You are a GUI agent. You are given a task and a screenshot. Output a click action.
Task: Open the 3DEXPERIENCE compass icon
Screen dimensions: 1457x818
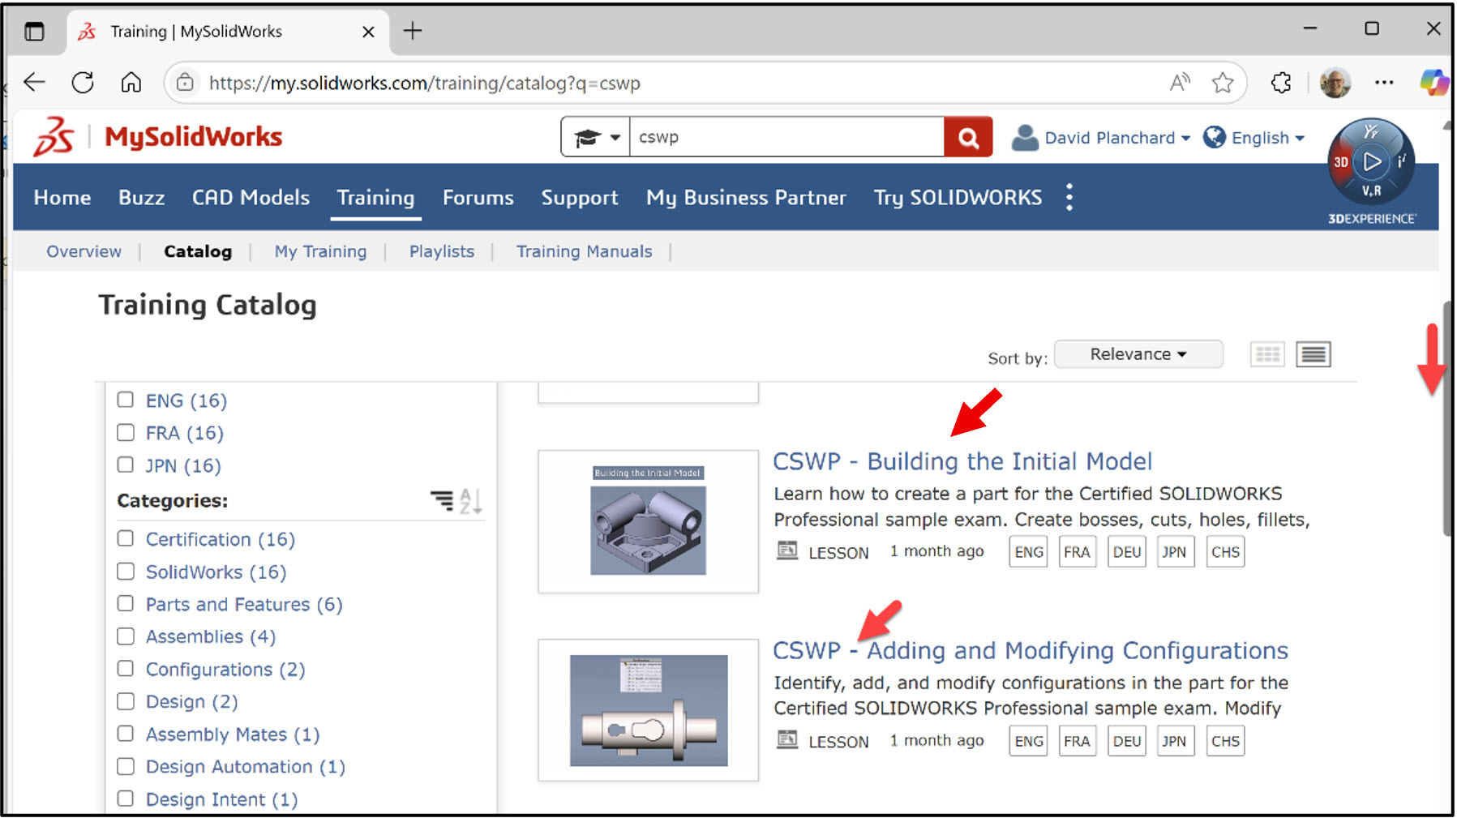1371,162
